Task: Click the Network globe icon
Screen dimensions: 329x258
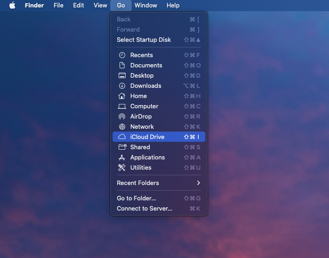Action: (x=122, y=126)
